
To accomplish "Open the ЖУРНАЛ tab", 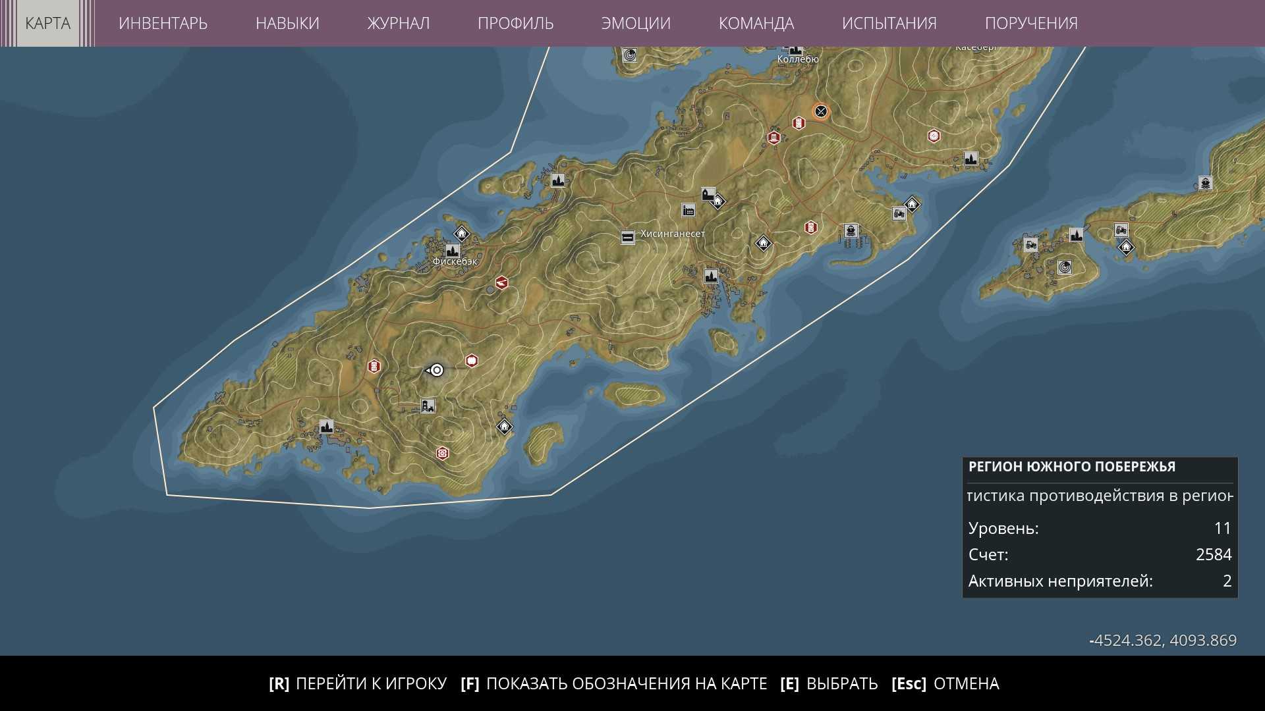I will coord(398,23).
